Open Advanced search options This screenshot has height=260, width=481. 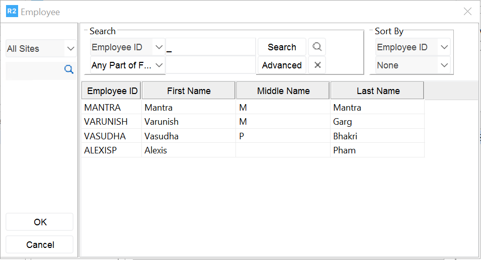coord(282,65)
